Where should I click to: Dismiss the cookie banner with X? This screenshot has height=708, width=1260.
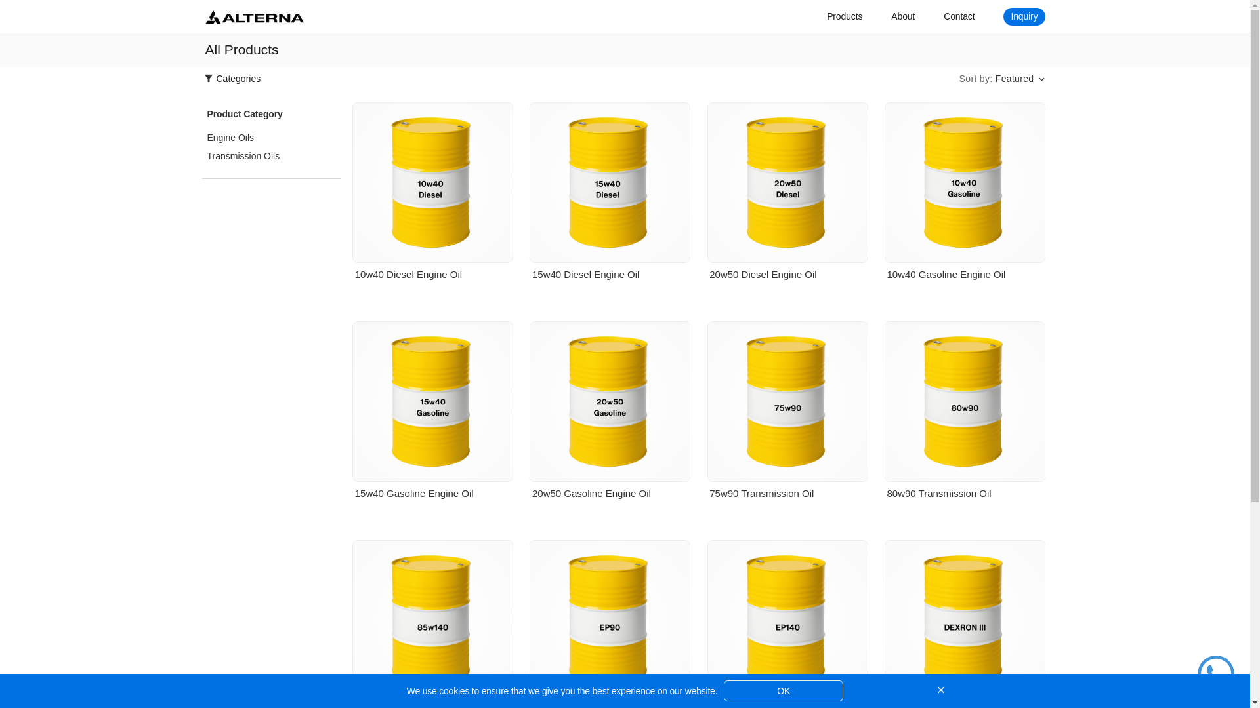[x=940, y=690]
